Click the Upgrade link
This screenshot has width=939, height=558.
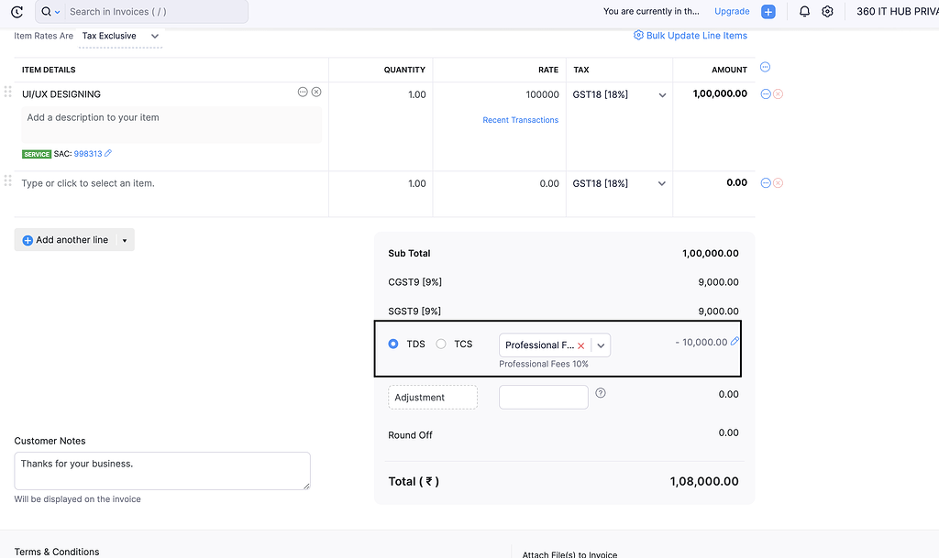pyautogui.click(x=731, y=11)
